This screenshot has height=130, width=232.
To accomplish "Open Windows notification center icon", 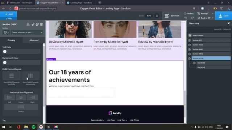I will pyautogui.click(x=227, y=127).
